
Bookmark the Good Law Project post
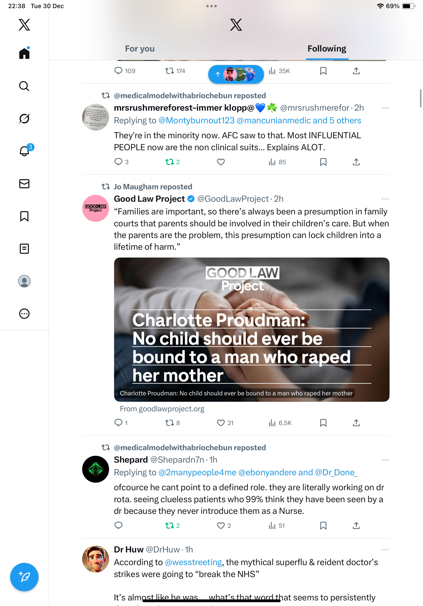pyautogui.click(x=323, y=423)
